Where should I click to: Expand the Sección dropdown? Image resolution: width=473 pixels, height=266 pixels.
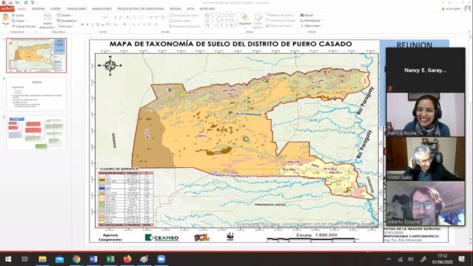click(x=66, y=27)
